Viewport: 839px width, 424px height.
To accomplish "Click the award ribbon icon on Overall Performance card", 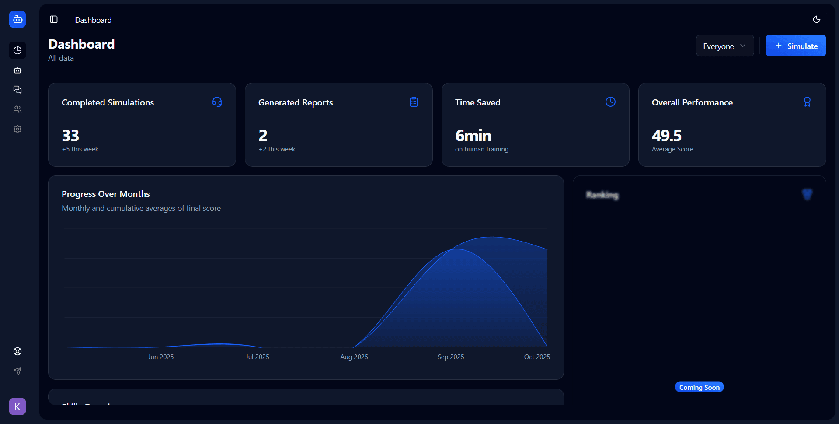I will [807, 102].
